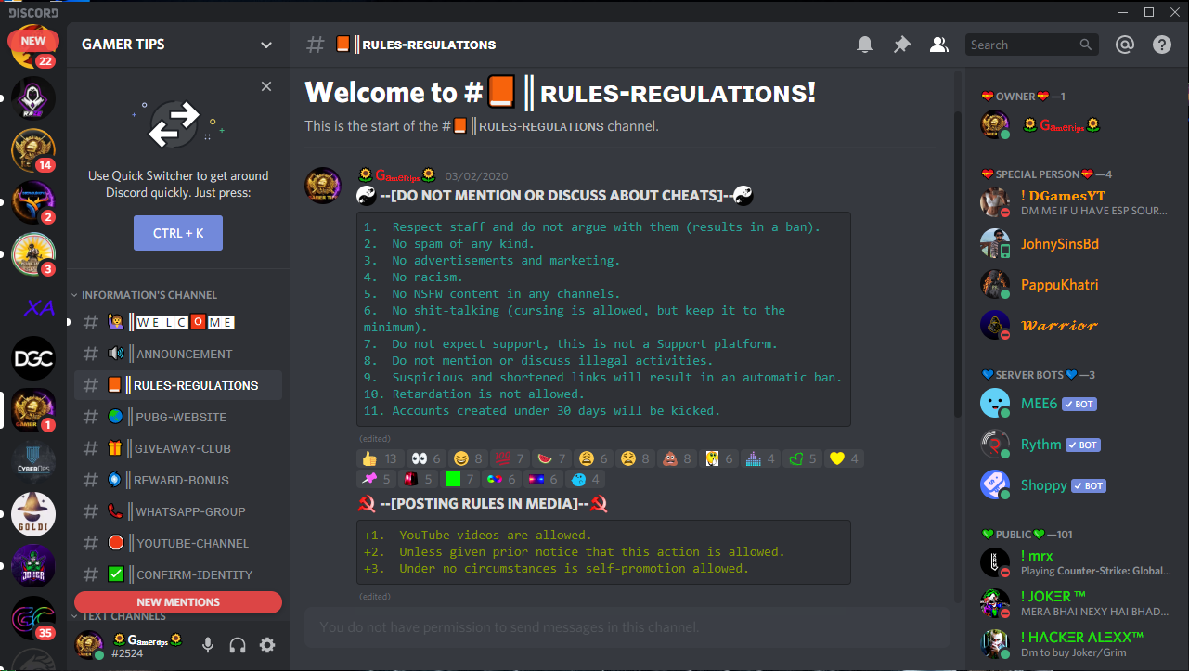View ! DGamesYT member profile
The height and width of the screenshot is (671, 1189).
click(1077, 202)
